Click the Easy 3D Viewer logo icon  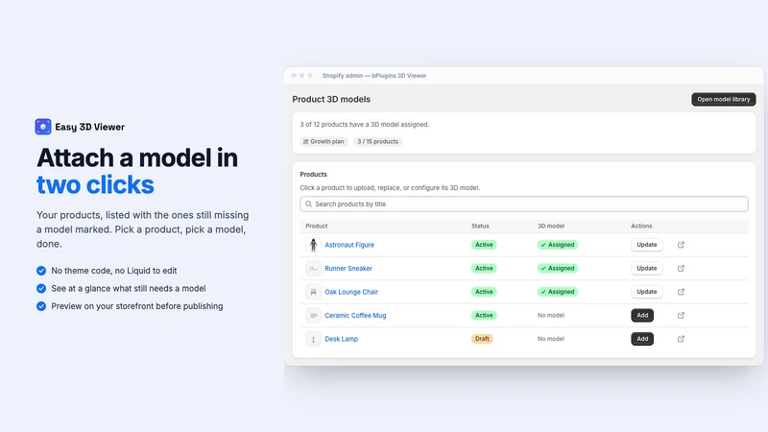tap(43, 127)
